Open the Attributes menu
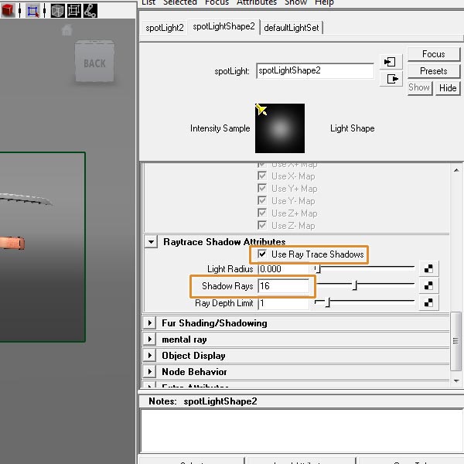Image resolution: width=464 pixels, height=464 pixels. 257,2
